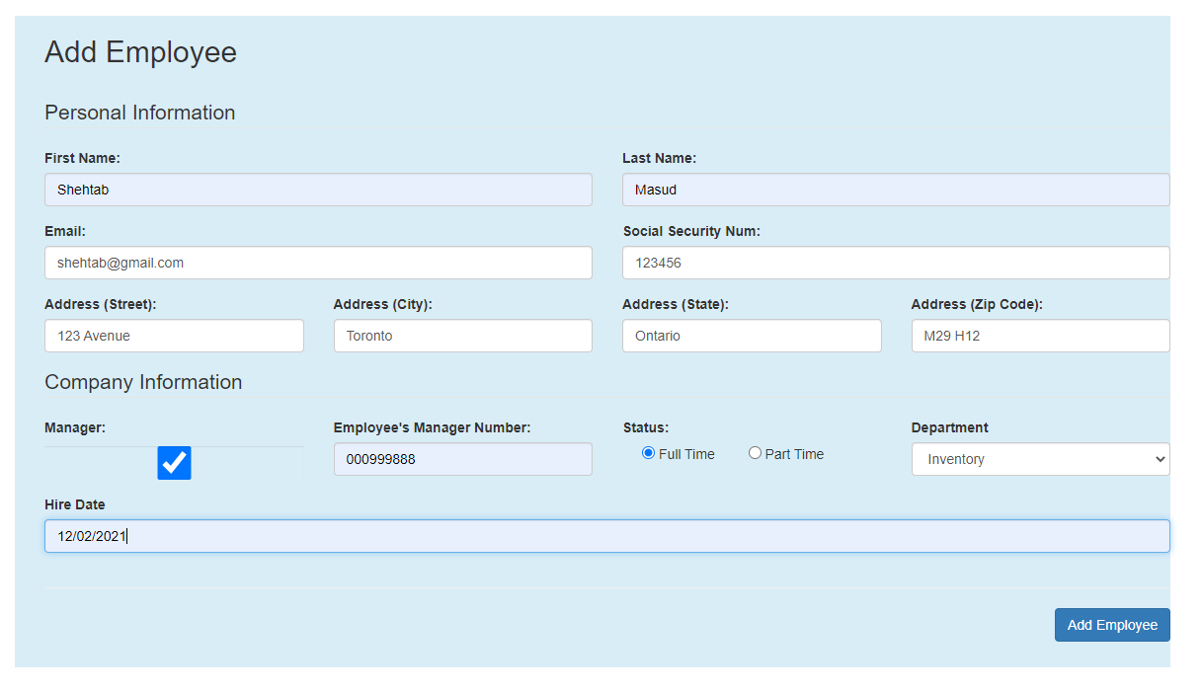This screenshot has height=692, width=1203.
Task: Click the Hire Date field showing 12/02/2021
Action: click(606, 536)
